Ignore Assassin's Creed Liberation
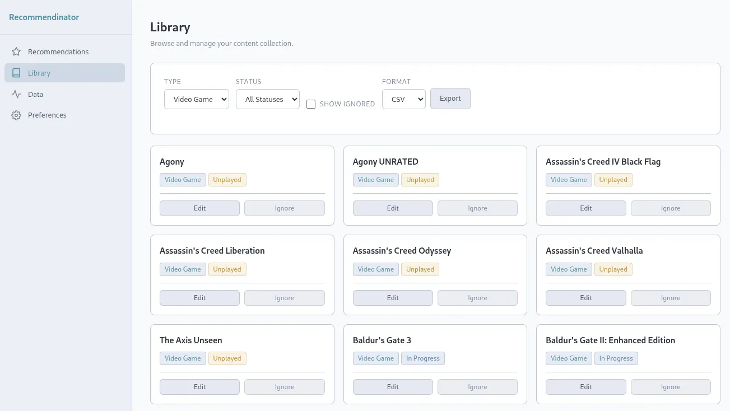Screen dimensions: 730x411 pos(285,298)
